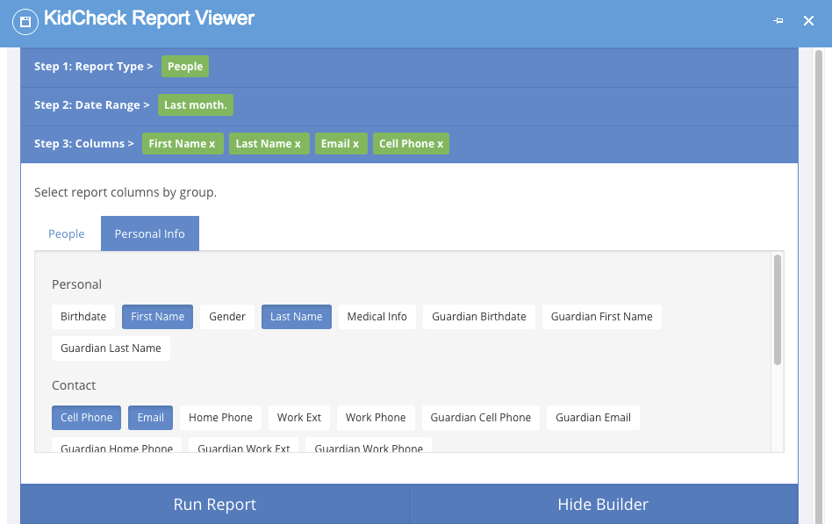Image resolution: width=832 pixels, height=524 pixels.
Task: Deselect the Email column in Contact
Action: pos(151,418)
